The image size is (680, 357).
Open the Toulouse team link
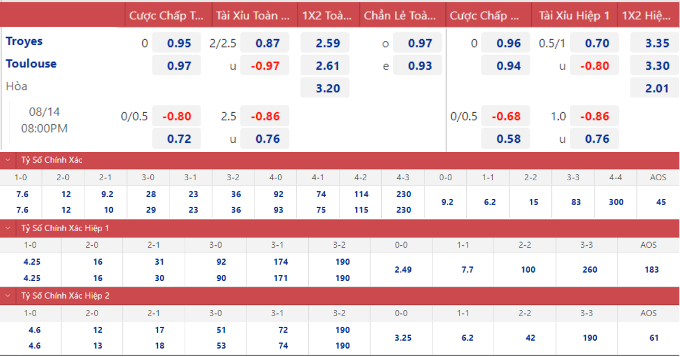pyautogui.click(x=31, y=64)
